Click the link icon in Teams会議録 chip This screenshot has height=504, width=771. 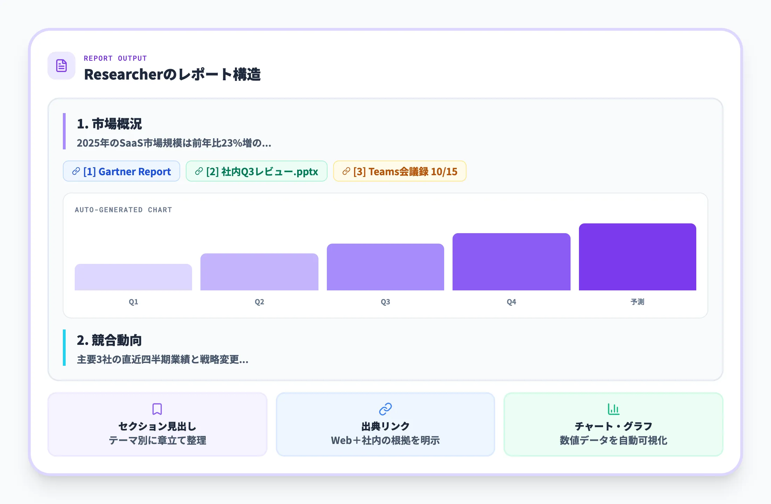coord(346,171)
